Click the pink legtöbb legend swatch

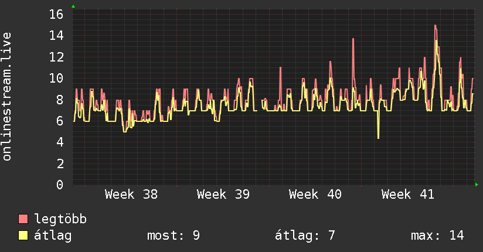[23, 219]
